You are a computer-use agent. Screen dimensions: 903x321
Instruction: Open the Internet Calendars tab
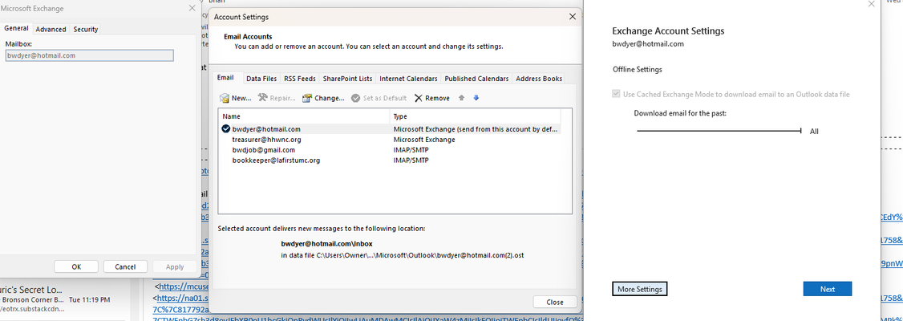tap(408, 79)
